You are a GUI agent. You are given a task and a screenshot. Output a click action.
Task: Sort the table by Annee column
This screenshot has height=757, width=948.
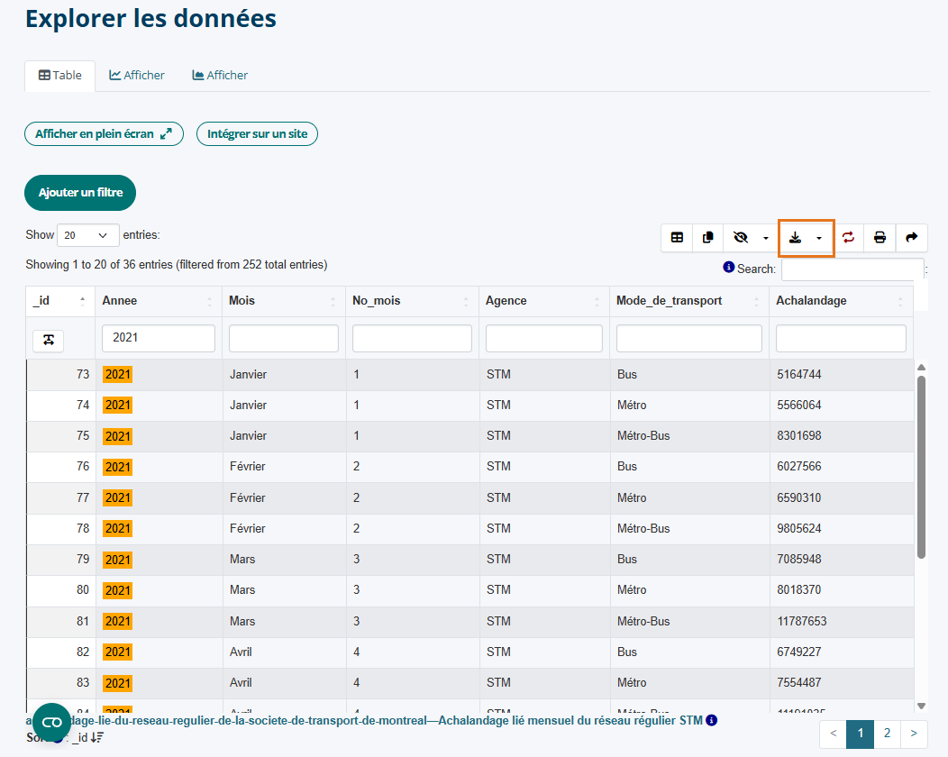tap(159, 300)
